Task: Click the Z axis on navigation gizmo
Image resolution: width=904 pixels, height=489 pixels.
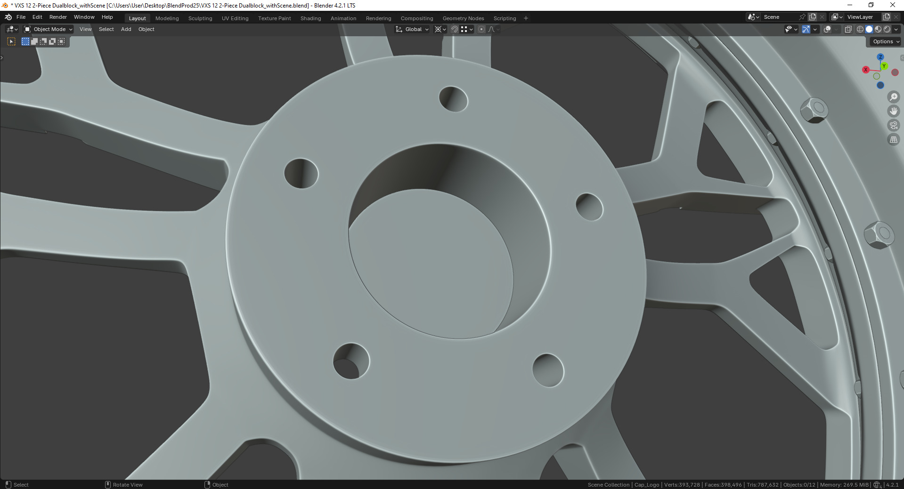Action: [x=880, y=57]
